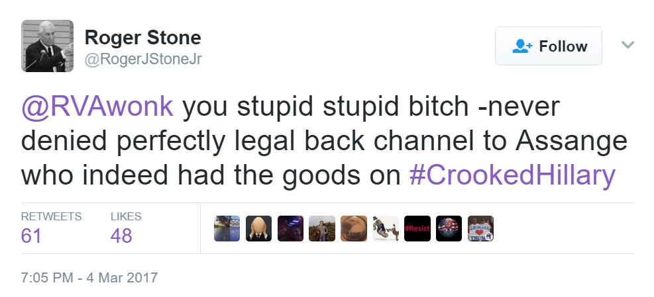Open the donkey kicking elephant avatar
This screenshot has height=297, width=654.
click(x=386, y=228)
